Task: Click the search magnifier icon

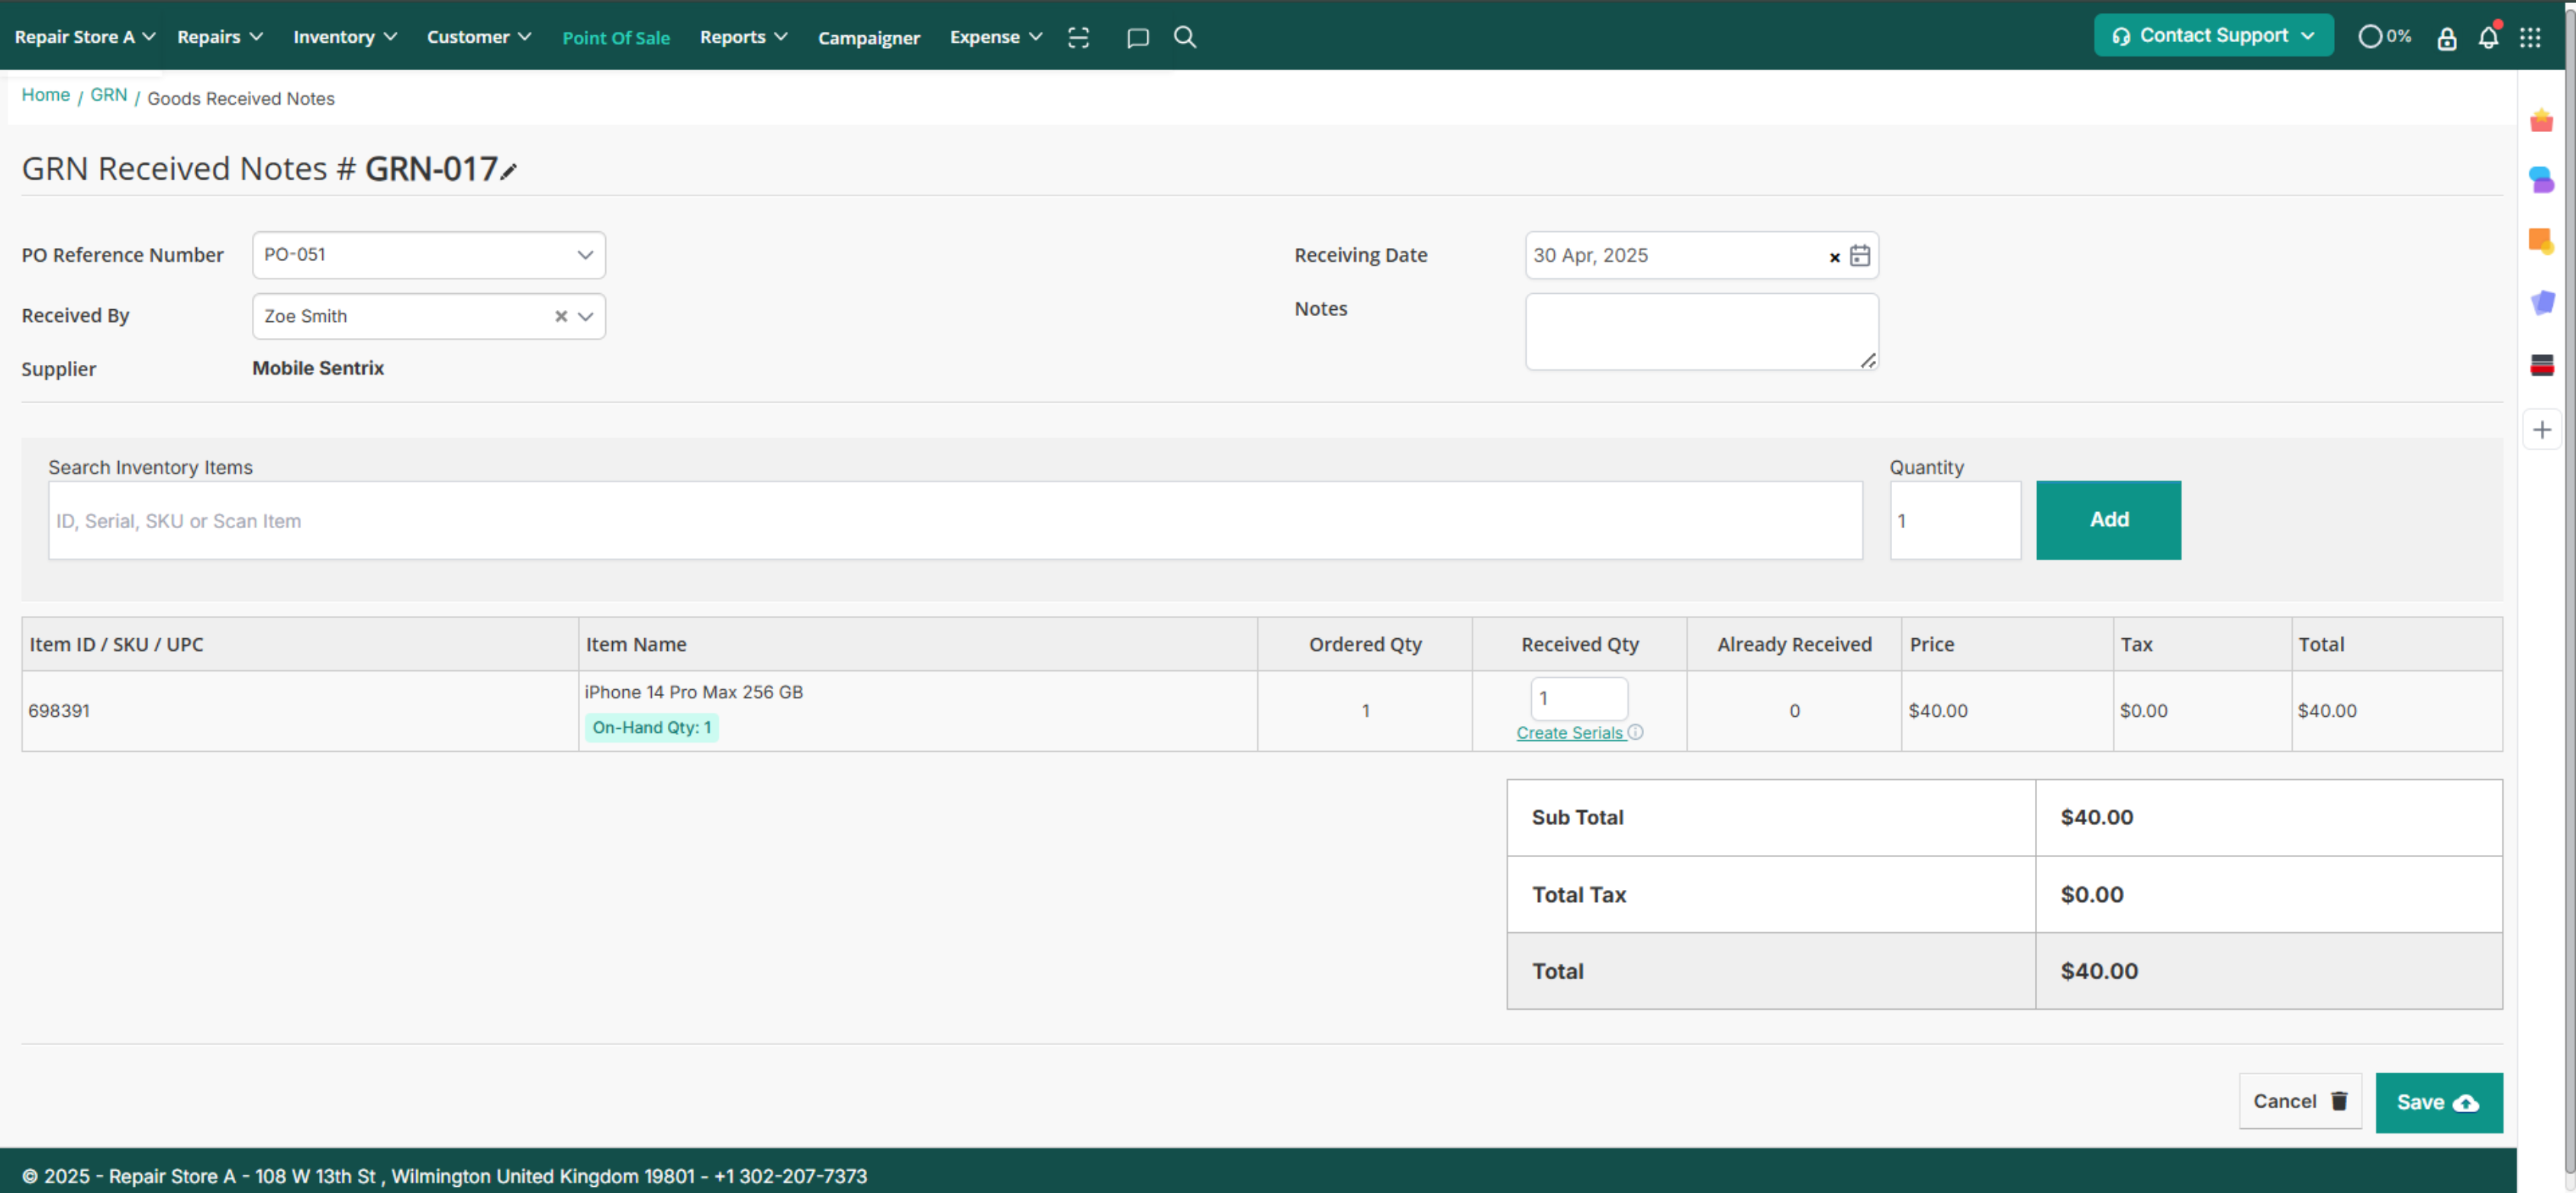Action: coord(1185,37)
